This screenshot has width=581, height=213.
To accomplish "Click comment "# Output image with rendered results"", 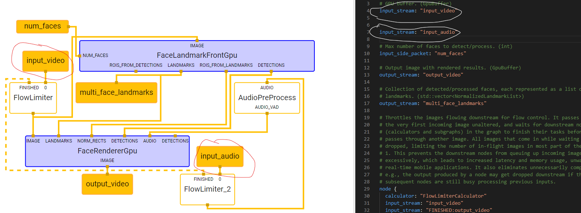I will 450,68.
